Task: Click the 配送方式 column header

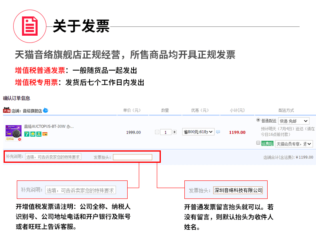Action: point(286,110)
